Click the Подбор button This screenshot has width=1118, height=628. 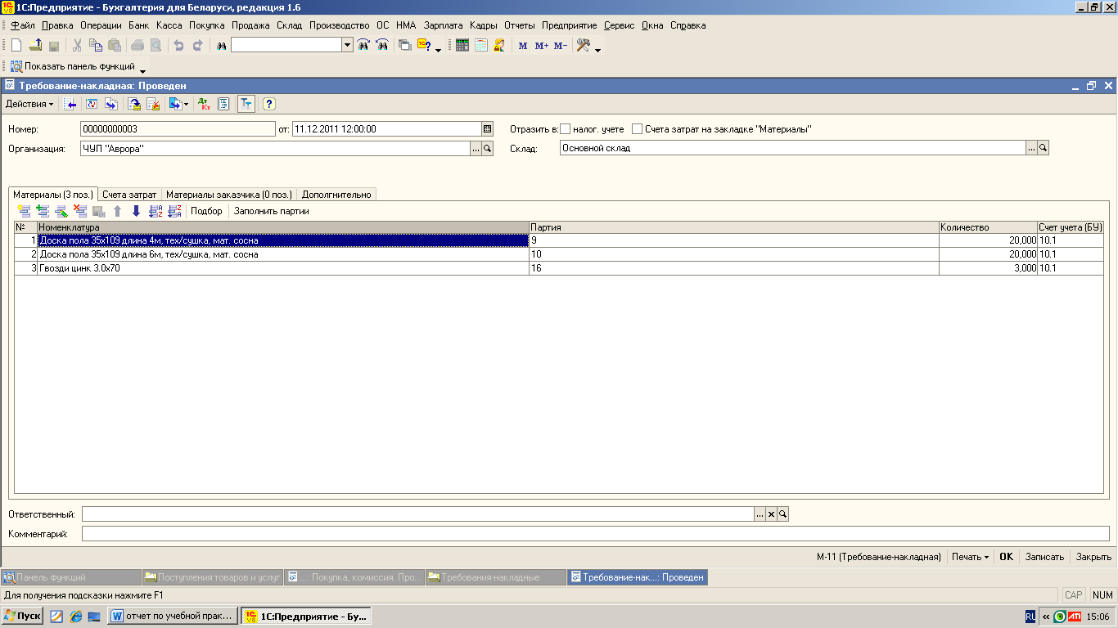coord(206,211)
